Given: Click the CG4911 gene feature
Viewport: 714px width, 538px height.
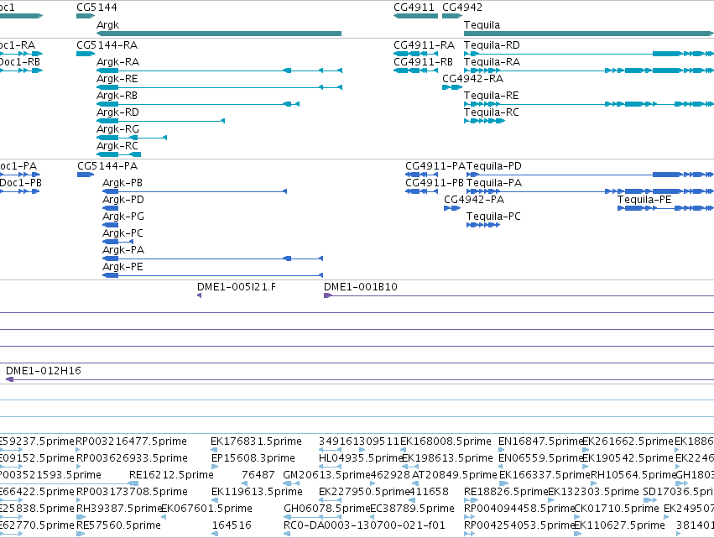Looking at the screenshot, I should (x=416, y=16).
